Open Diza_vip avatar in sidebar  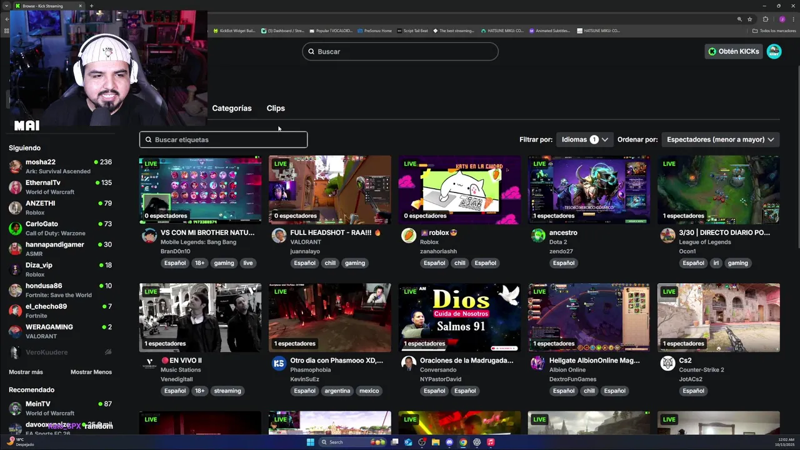coord(15,270)
